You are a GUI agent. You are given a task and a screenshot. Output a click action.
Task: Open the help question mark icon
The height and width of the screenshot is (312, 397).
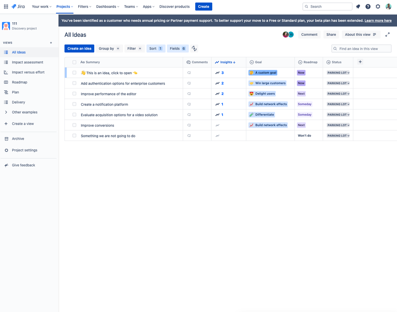coord(368,7)
